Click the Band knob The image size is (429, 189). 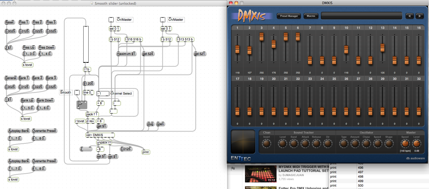click(294, 144)
